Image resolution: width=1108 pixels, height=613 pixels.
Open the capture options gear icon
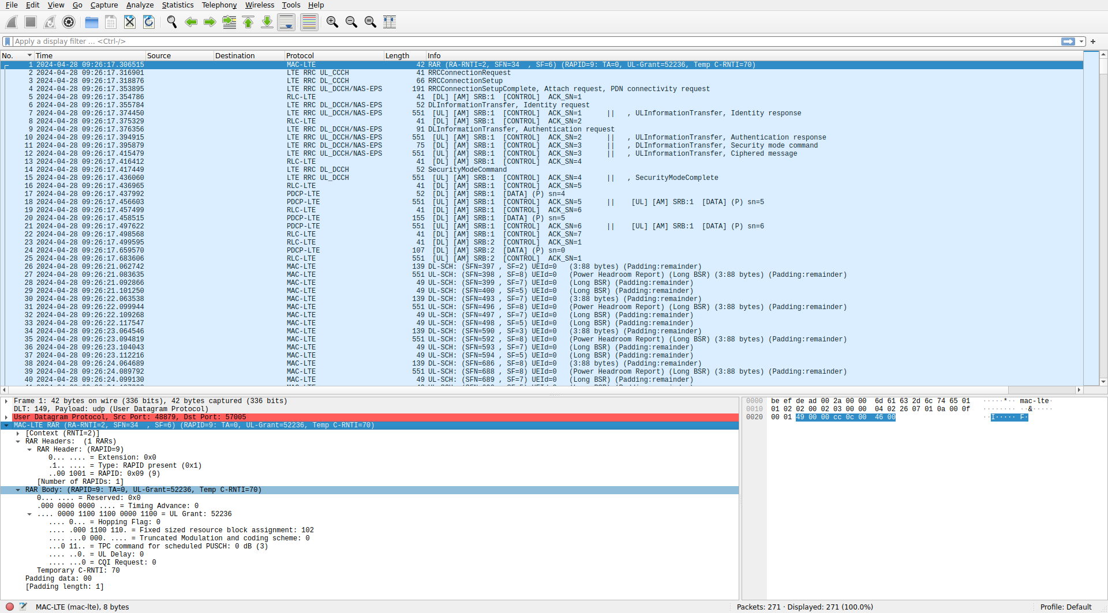[69, 22]
